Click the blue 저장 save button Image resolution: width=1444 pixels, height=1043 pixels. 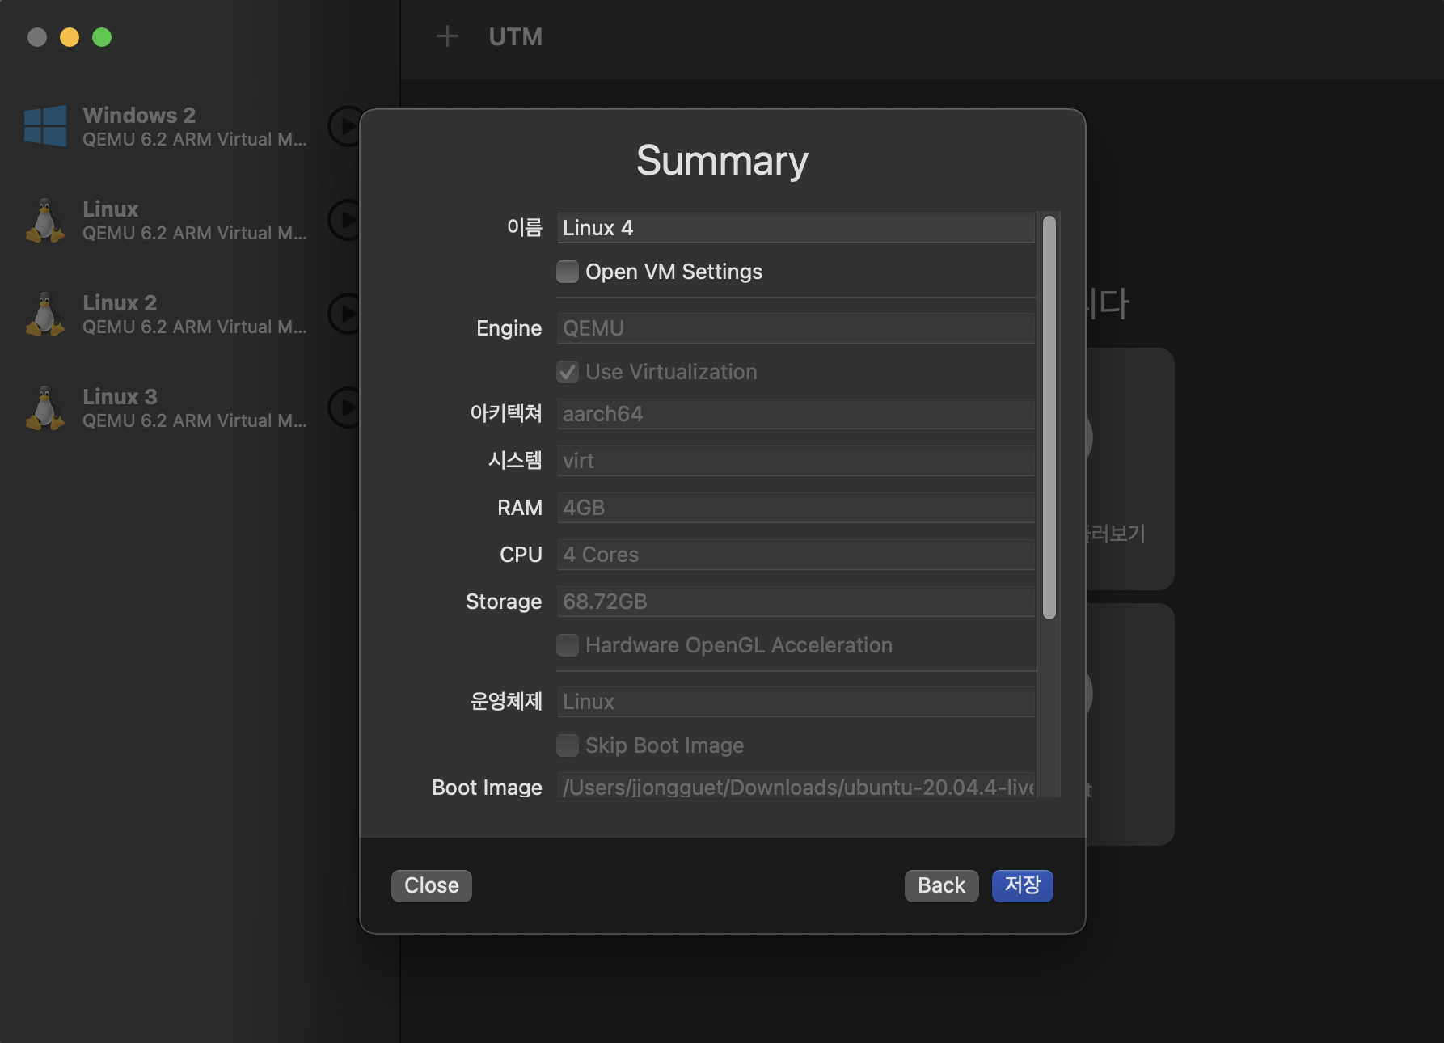(x=1023, y=886)
